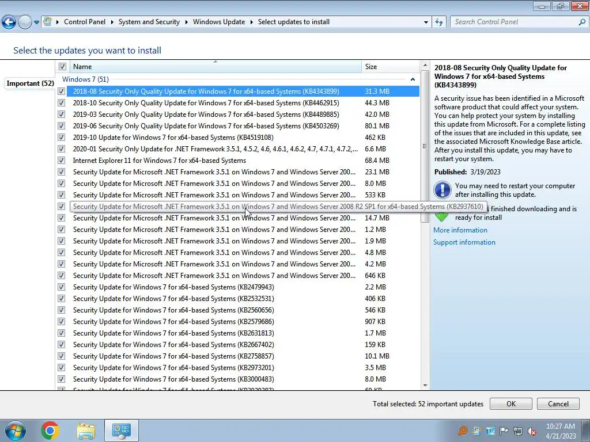Image resolution: width=590 pixels, height=442 pixels.
Task: Click the muted volume tray icon
Action: (x=532, y=431)
